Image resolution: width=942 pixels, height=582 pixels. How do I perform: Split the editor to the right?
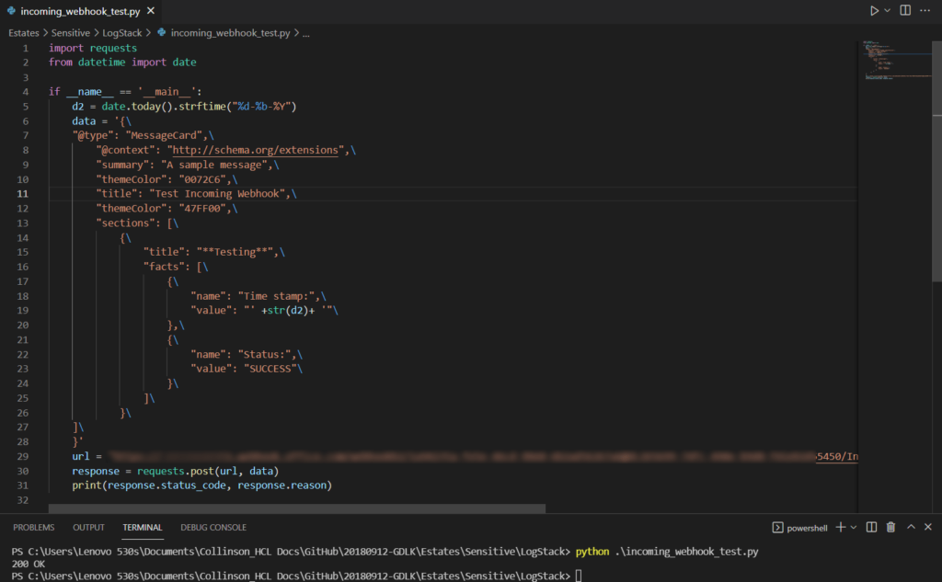[905, 10]
